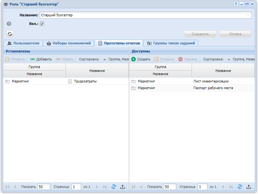Go to the previous page in Доступны
The image size is (258, 194).
pyautogui.click(x=141, y=187)
